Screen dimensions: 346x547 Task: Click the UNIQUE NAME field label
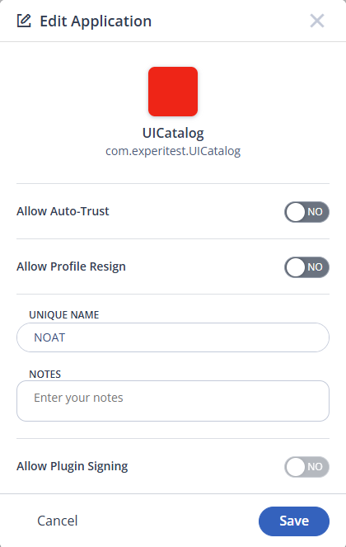[64, 314]
